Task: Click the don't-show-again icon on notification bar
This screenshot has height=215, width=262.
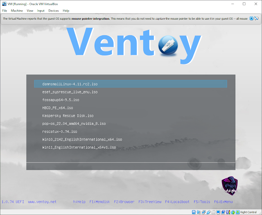Action: pyautogui.click(x=256, y=18)
